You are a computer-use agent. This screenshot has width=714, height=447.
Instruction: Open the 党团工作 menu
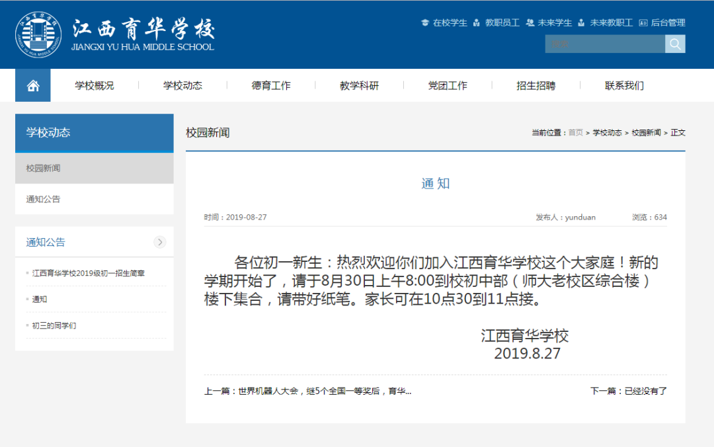tap(448, 85)
